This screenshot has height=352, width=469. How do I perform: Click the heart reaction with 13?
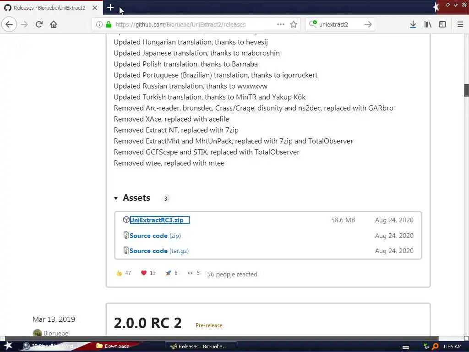pos(148,273)
